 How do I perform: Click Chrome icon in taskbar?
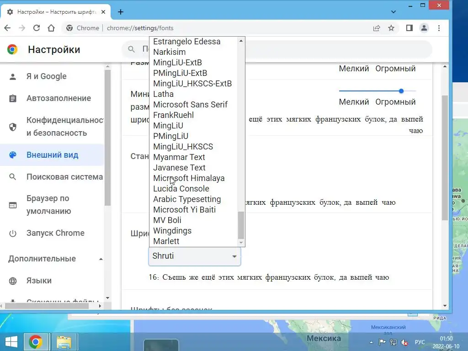36,342
